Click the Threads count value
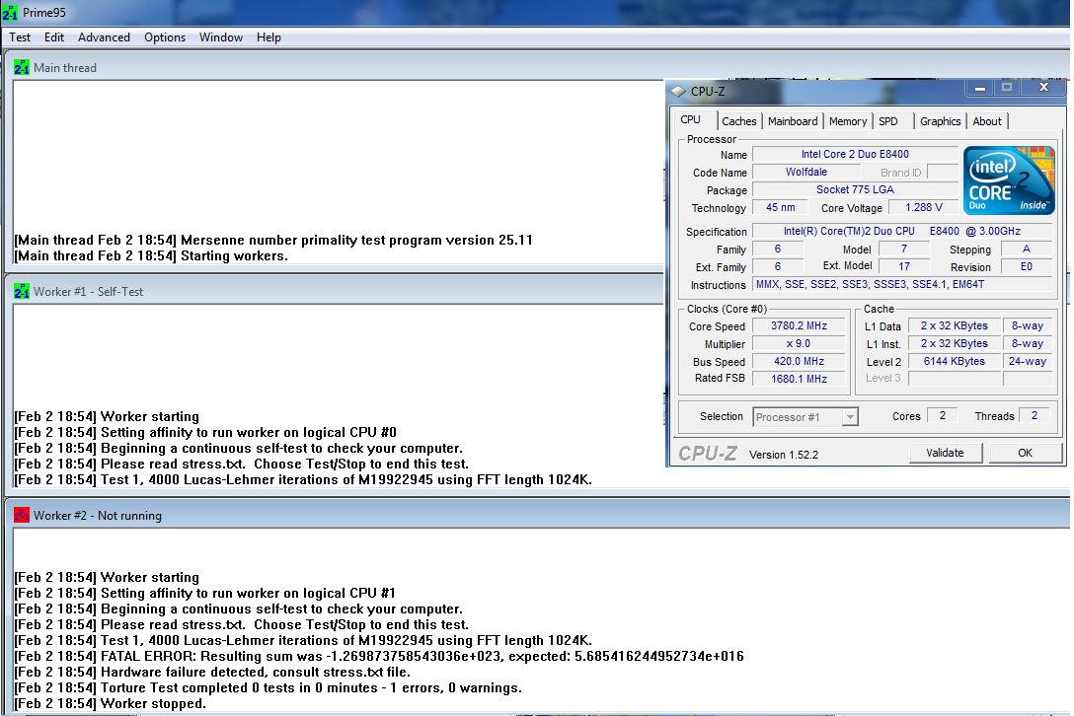The image size is (1074, 716). [1035, 415]
